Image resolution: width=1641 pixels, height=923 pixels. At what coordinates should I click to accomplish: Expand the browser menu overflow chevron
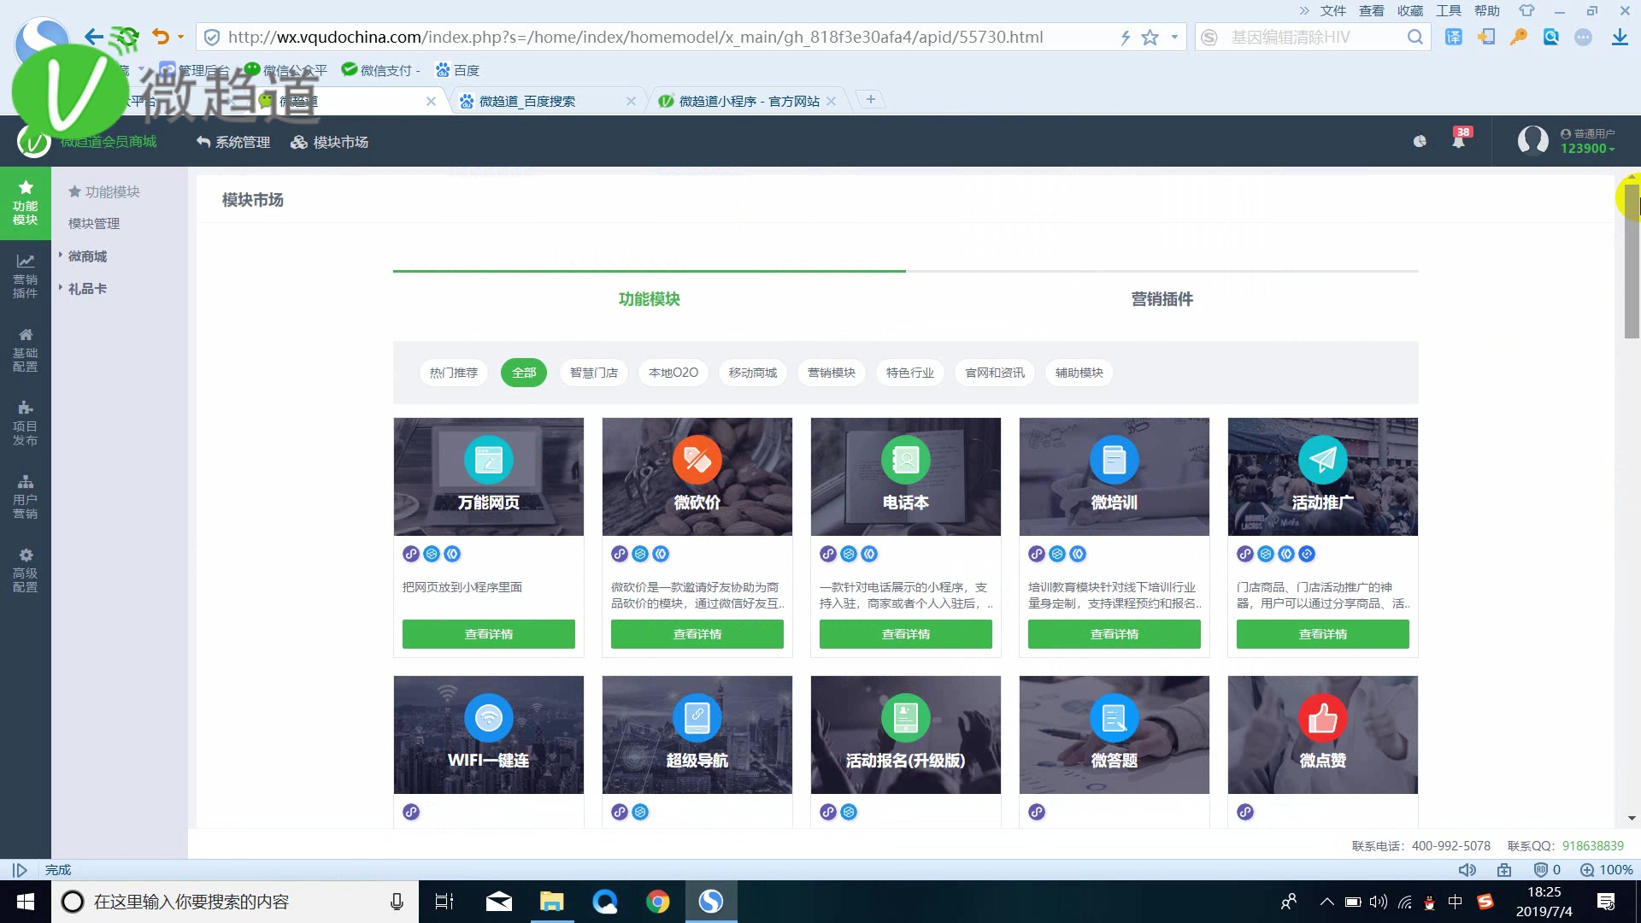coord(1304,10)
